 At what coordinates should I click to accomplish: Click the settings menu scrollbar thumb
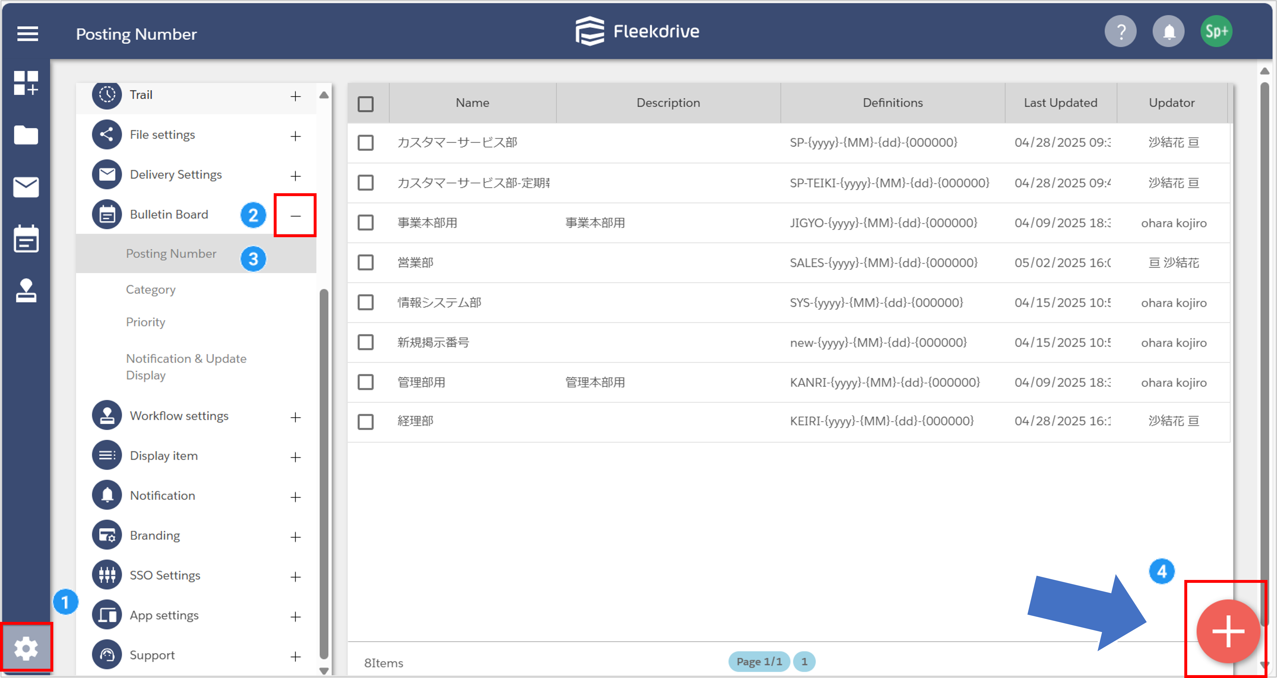pos(324,474)
